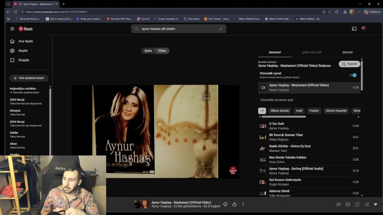Open the YouTube Music hamburger guide menu
383x215 pixels.
coord(12,29)
